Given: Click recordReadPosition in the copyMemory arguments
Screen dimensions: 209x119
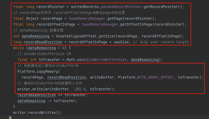Looking at the screenshot, I should 67,77.
